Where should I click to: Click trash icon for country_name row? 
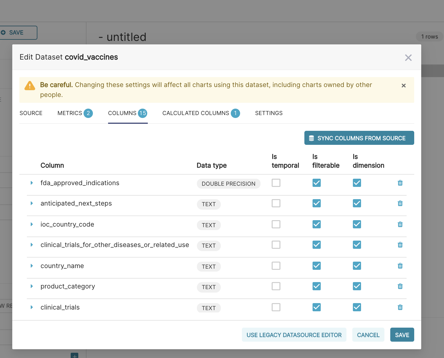pyautogui.click(x=400, y=266)
